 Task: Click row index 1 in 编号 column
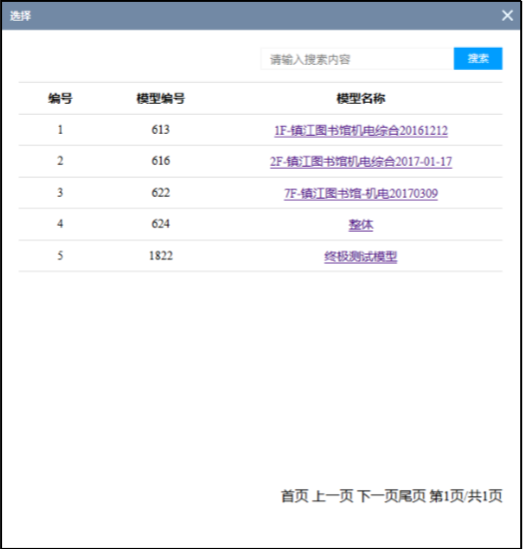coord(60,130)
